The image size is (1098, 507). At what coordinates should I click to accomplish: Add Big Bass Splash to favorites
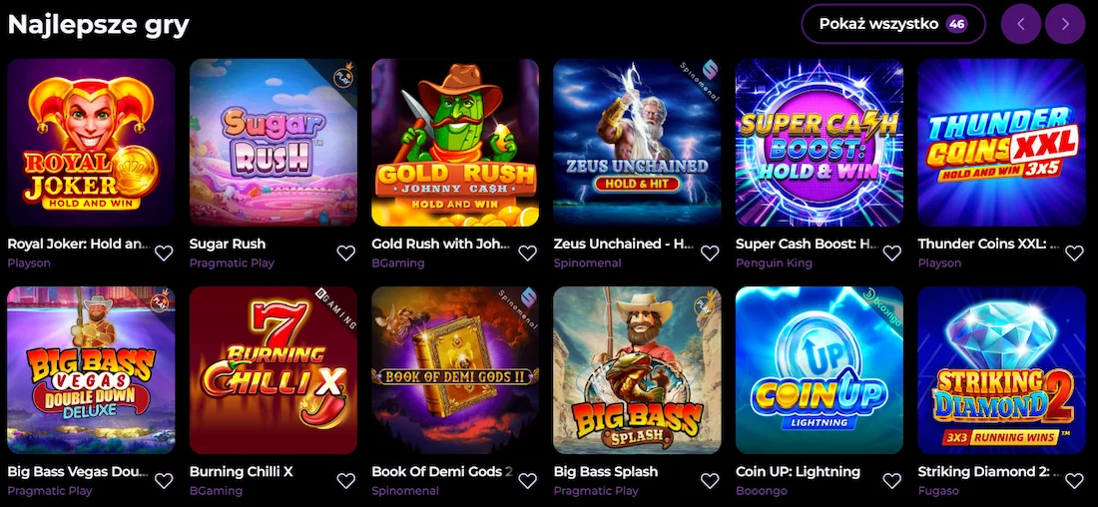coord(710,480)
